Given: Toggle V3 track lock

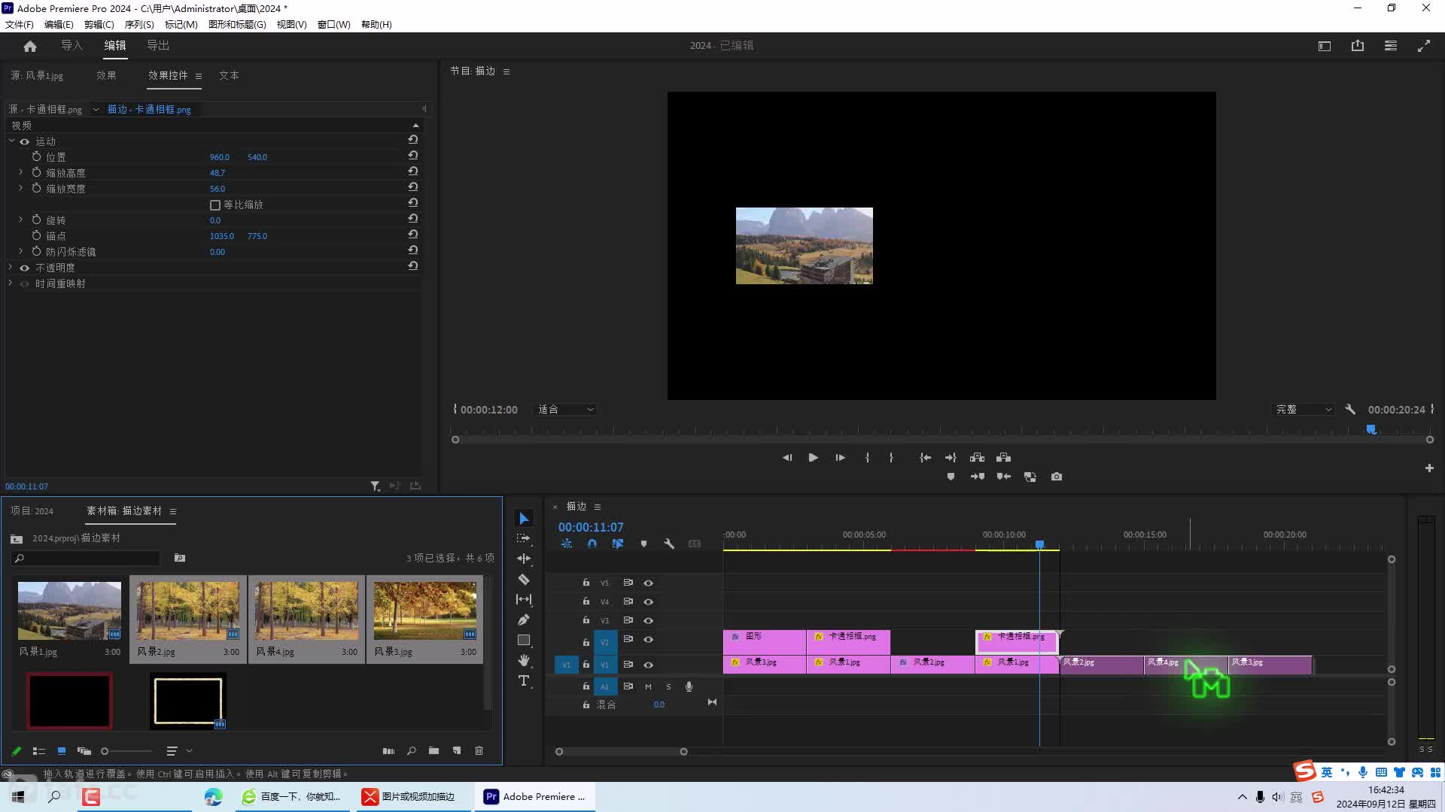Looking at the screenshot, I should tap(586, 620).
